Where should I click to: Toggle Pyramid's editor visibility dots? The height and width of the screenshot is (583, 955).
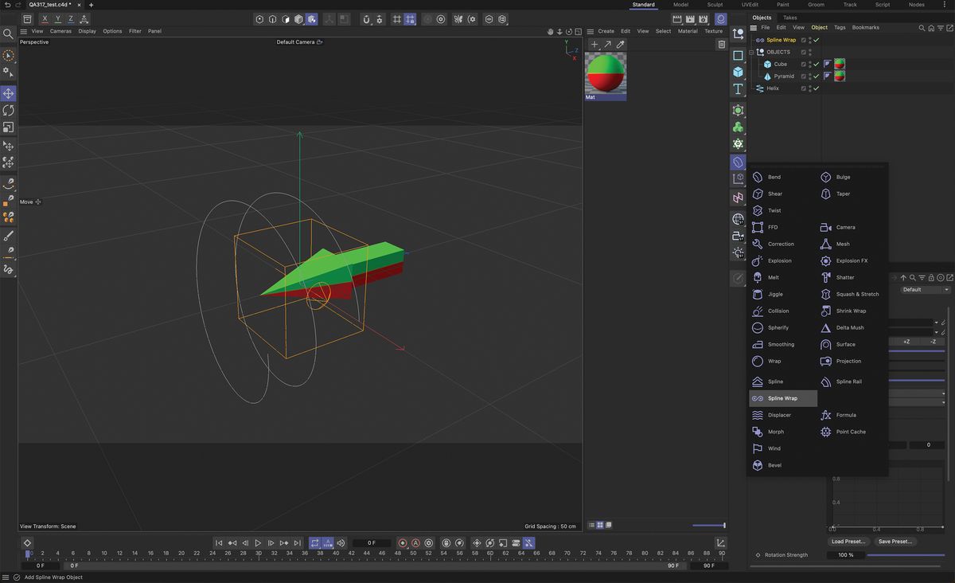pyautogui.click(x=810, y=76)
